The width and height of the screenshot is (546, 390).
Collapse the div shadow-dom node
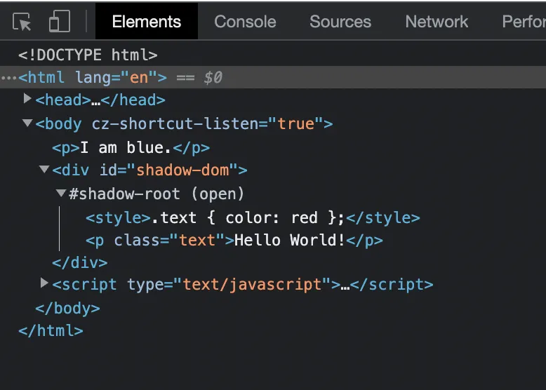coord(44,170)
